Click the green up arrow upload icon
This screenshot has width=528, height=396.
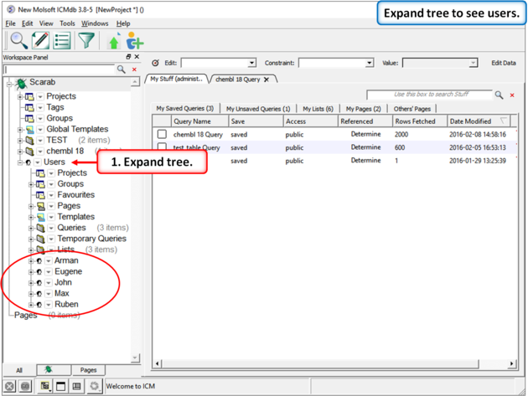coord(115,42)
